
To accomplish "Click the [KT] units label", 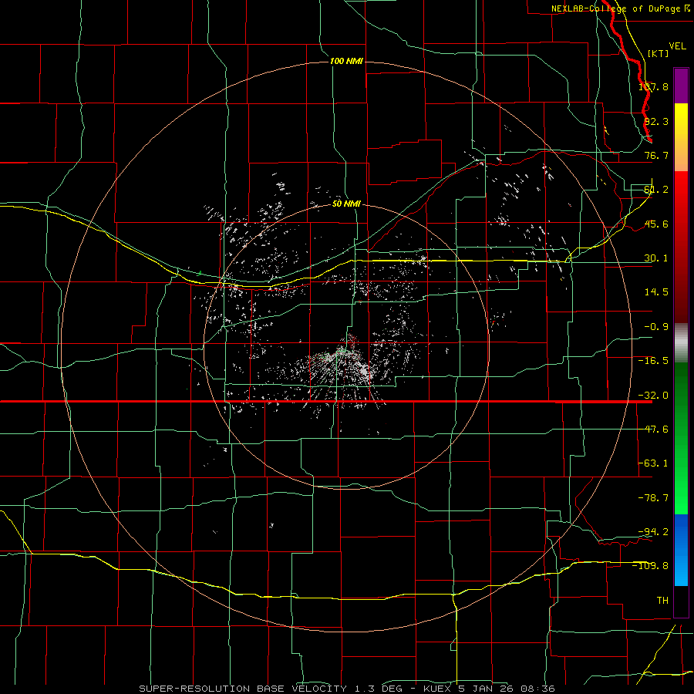I will 659,53.
